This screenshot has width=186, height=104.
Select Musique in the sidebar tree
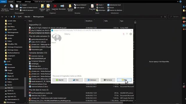pyautogui.click(x=10, y=73)
